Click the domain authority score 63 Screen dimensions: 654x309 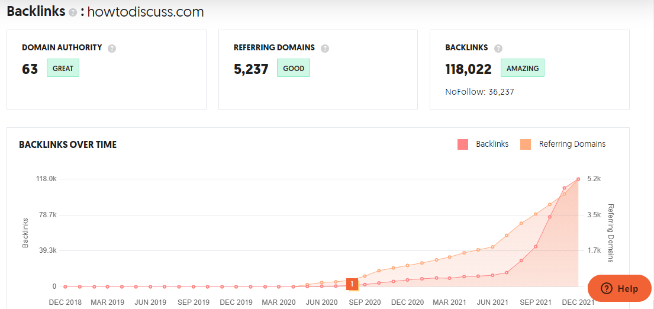tap(30, 69)
